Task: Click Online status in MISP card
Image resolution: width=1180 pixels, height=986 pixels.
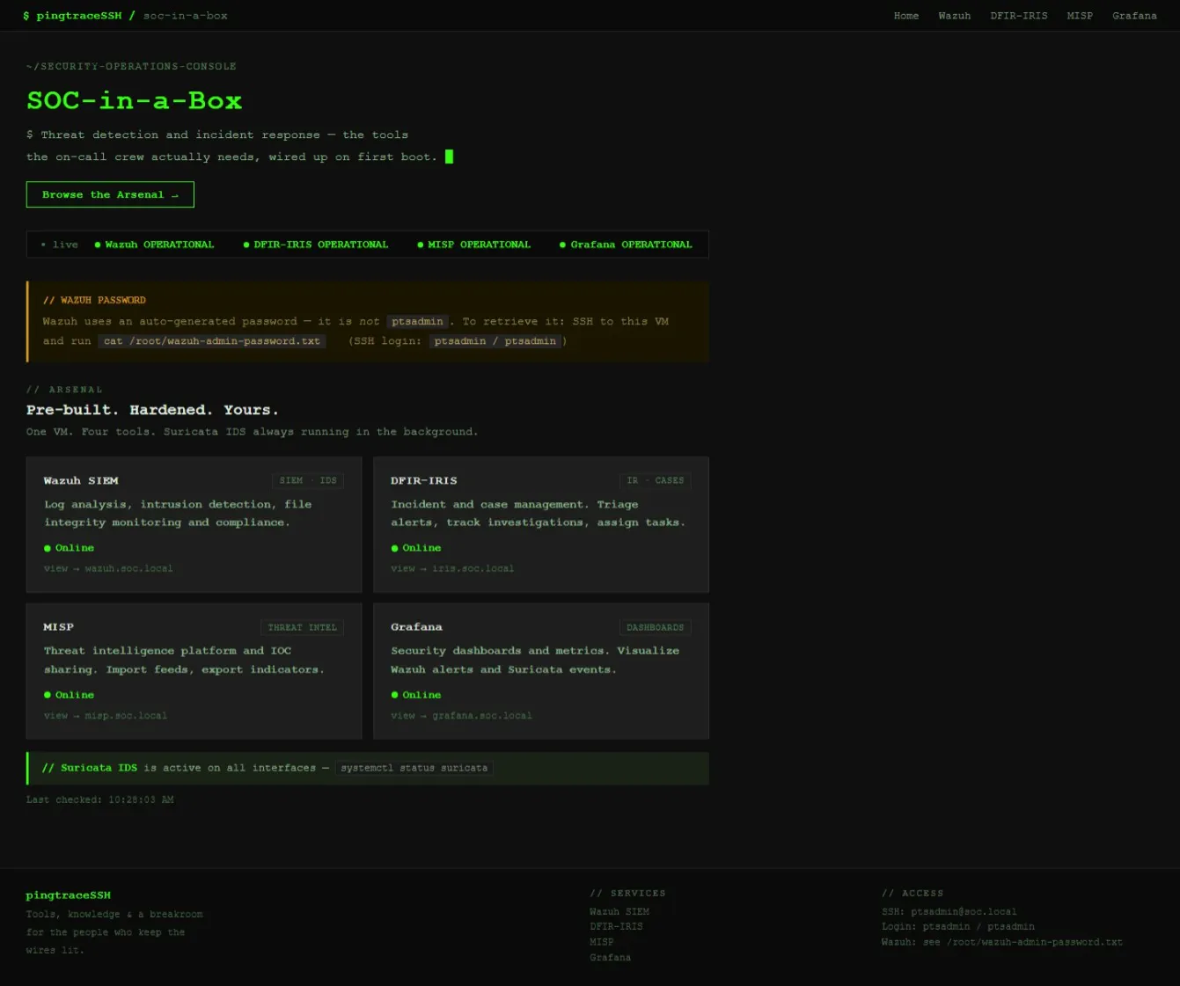Action: pos(69,695)
